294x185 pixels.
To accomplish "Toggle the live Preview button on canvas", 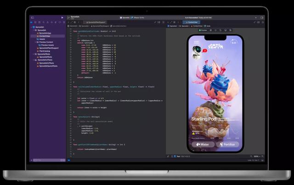I will click(x=203, y=30).
